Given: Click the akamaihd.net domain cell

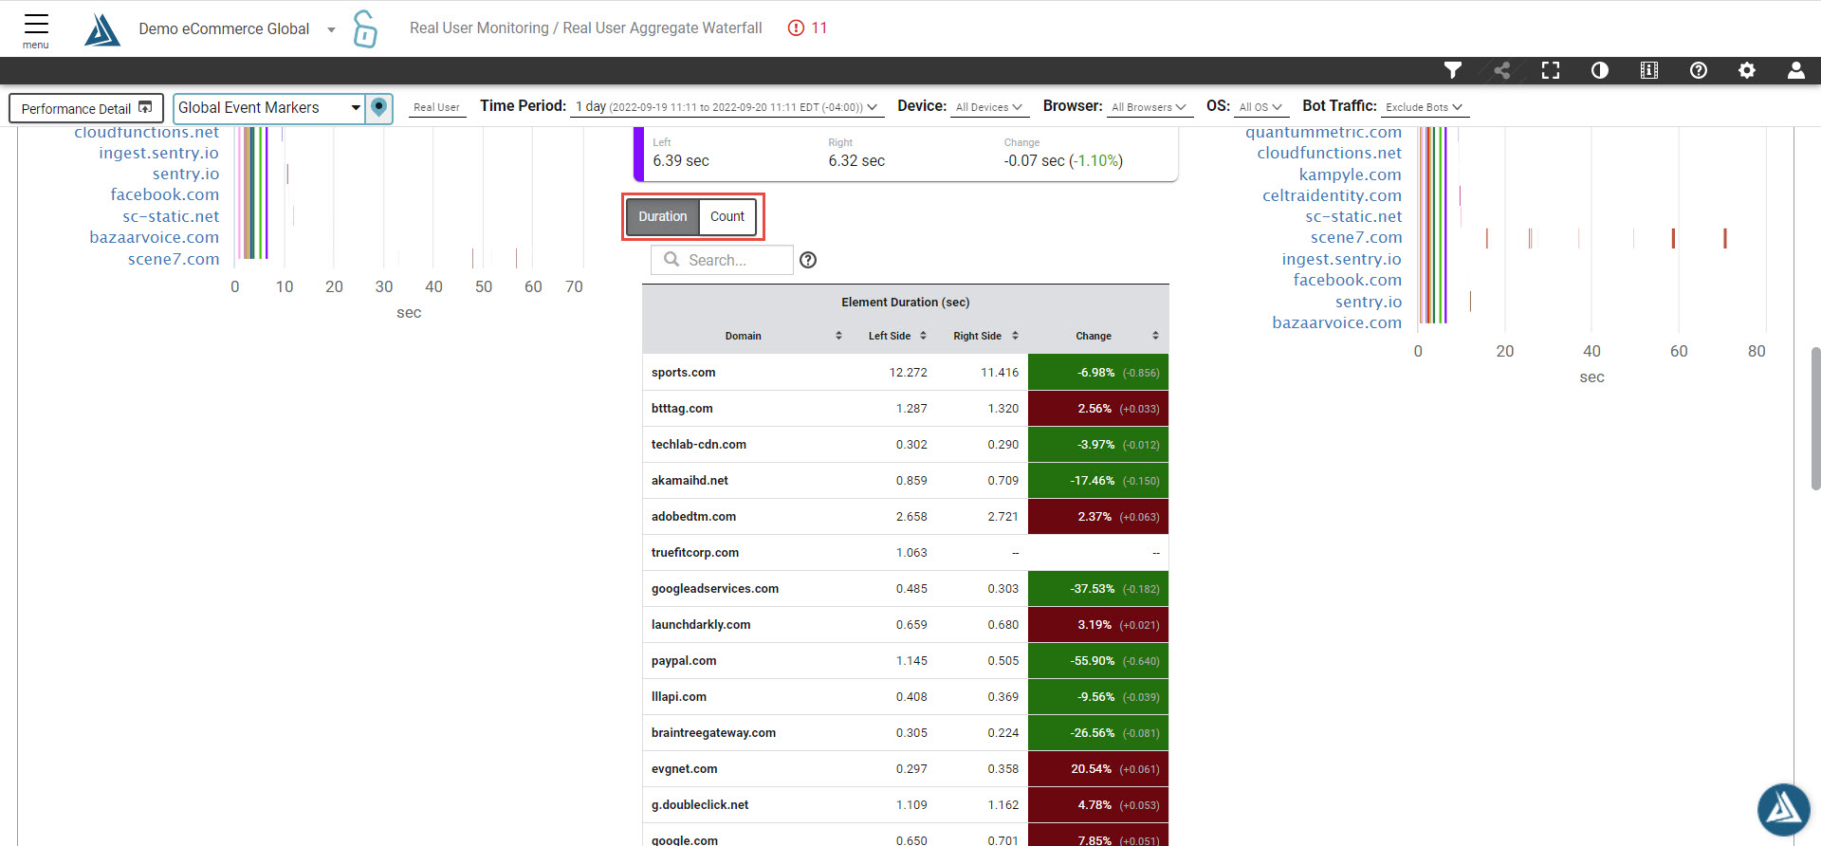Looking at the screenshot, I should [x=690, y=480].
